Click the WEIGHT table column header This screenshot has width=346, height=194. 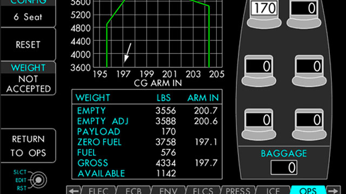[x=92, y=98]
